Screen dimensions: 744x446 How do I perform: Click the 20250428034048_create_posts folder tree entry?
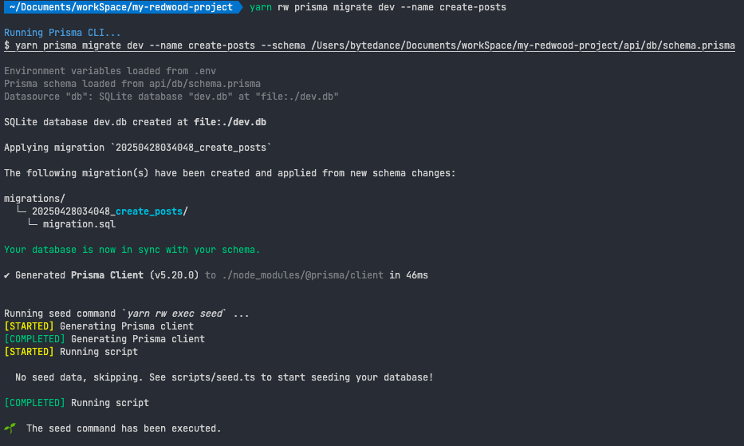[109, 211]
